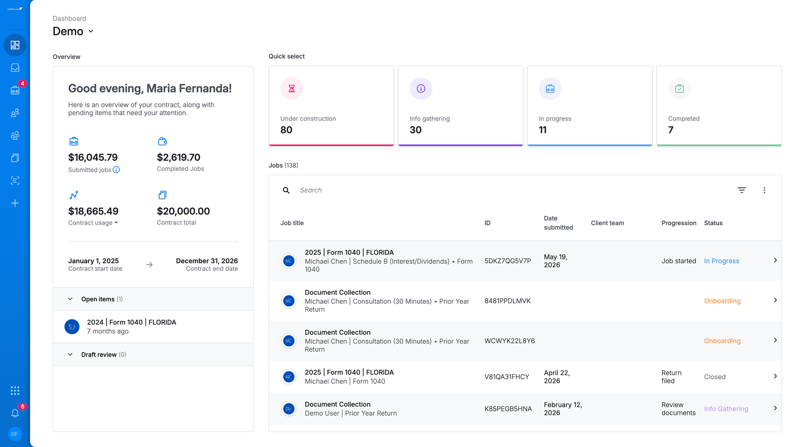Click the graph icon above $18,665.49
The height and width of the screenshot is (447, 804).
click(x=74, y=195)
